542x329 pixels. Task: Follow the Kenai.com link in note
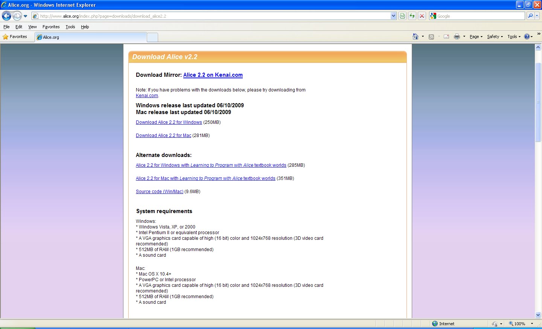[x=147, y=96]
